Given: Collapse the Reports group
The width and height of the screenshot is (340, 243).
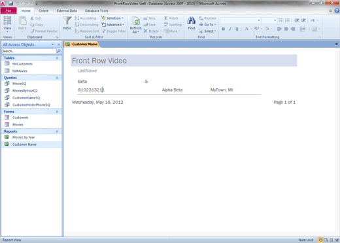Looking at the screenshot, I should pos(57,131).
